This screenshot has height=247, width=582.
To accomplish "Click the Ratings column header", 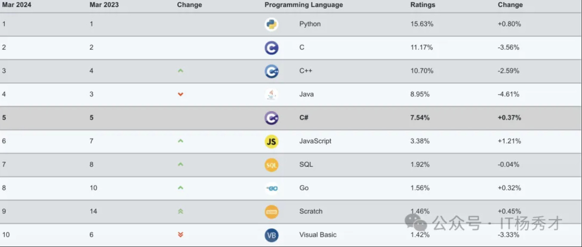I will 423,5.
